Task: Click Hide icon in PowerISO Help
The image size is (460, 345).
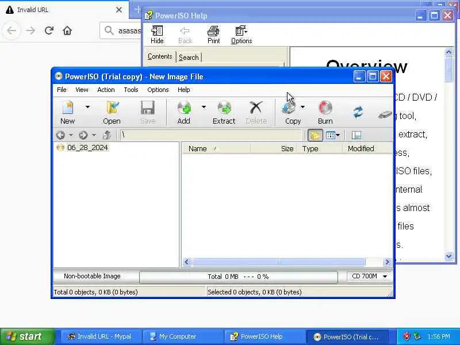Action: [157, 34]
